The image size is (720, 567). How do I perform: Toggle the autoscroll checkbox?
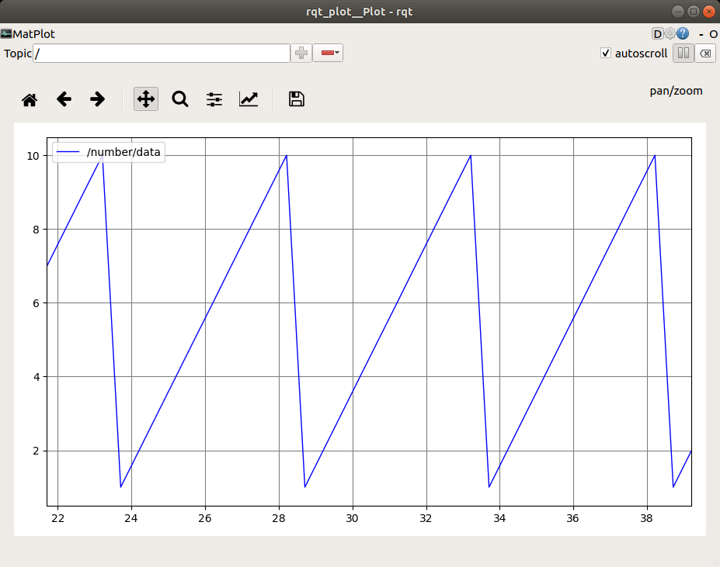(x=606, y=53)
